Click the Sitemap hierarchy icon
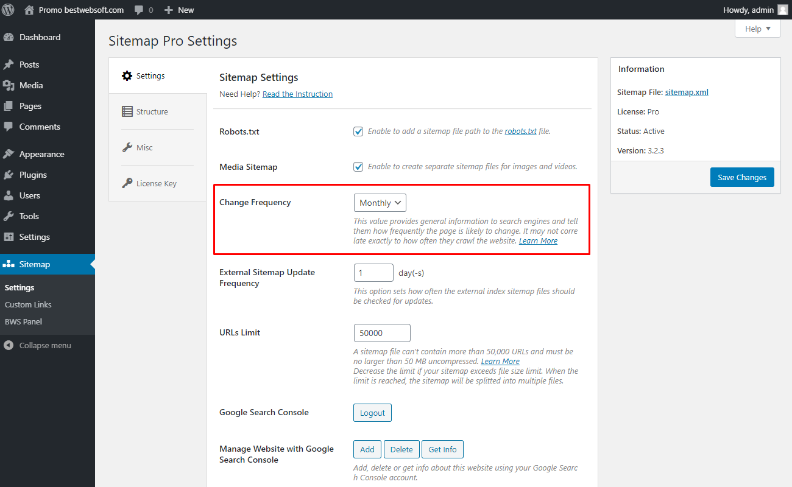 point(9,264)
